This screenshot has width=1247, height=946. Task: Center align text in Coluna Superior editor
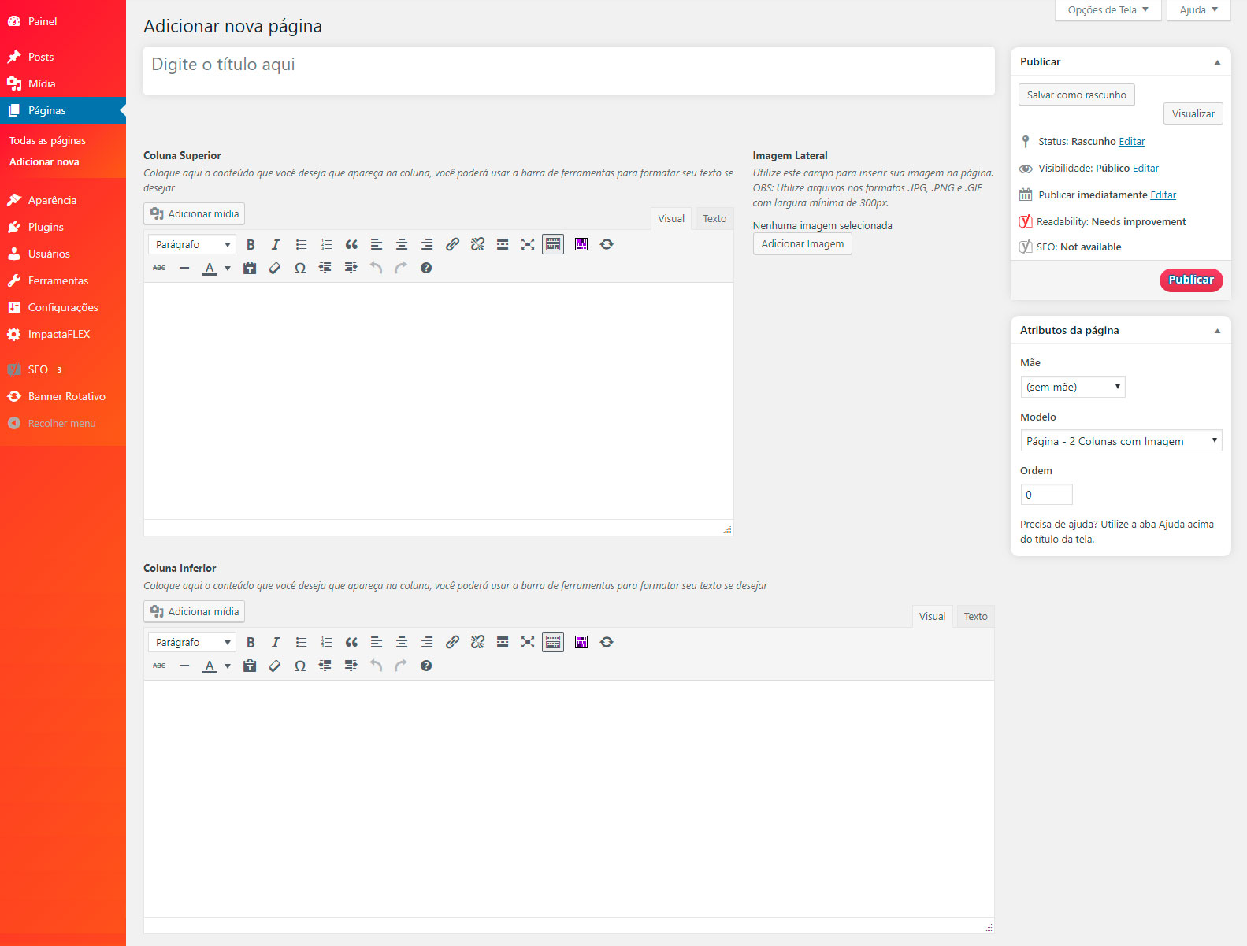pos(402,244)
